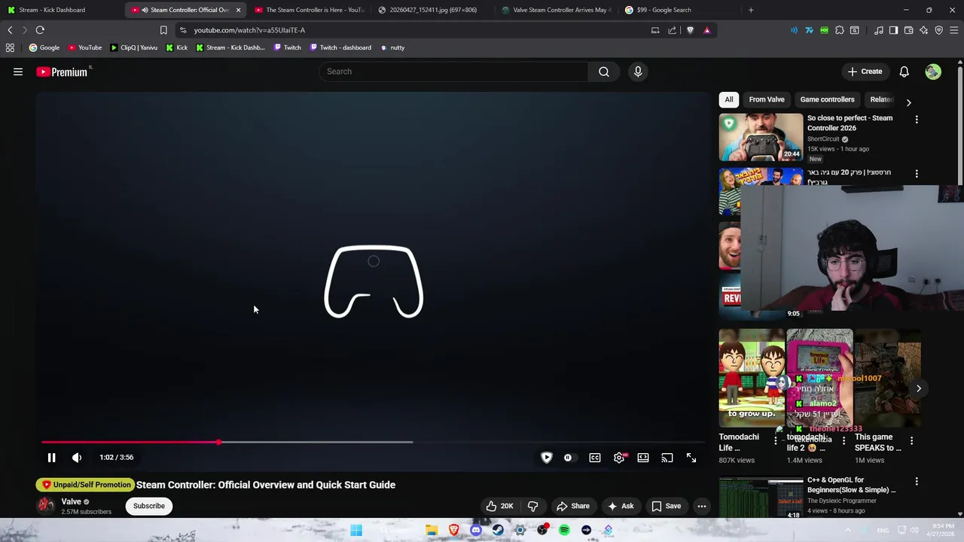
Task: Open options for C++ & OpenGL video
Action: pos(917,481)
